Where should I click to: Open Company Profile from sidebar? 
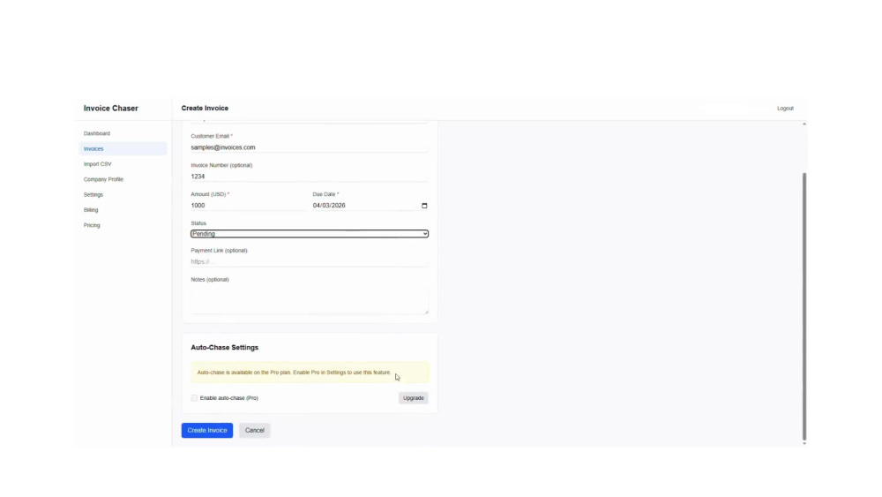click(x=103, y=179)
